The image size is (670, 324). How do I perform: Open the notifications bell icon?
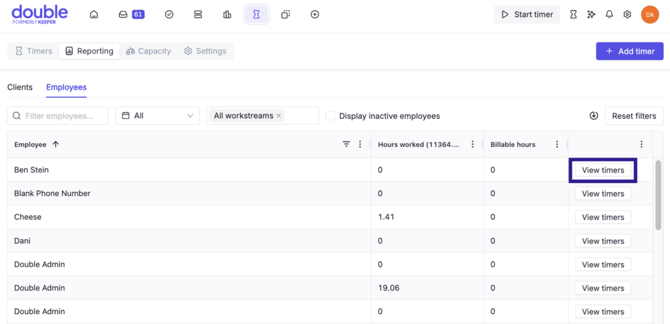609,14
